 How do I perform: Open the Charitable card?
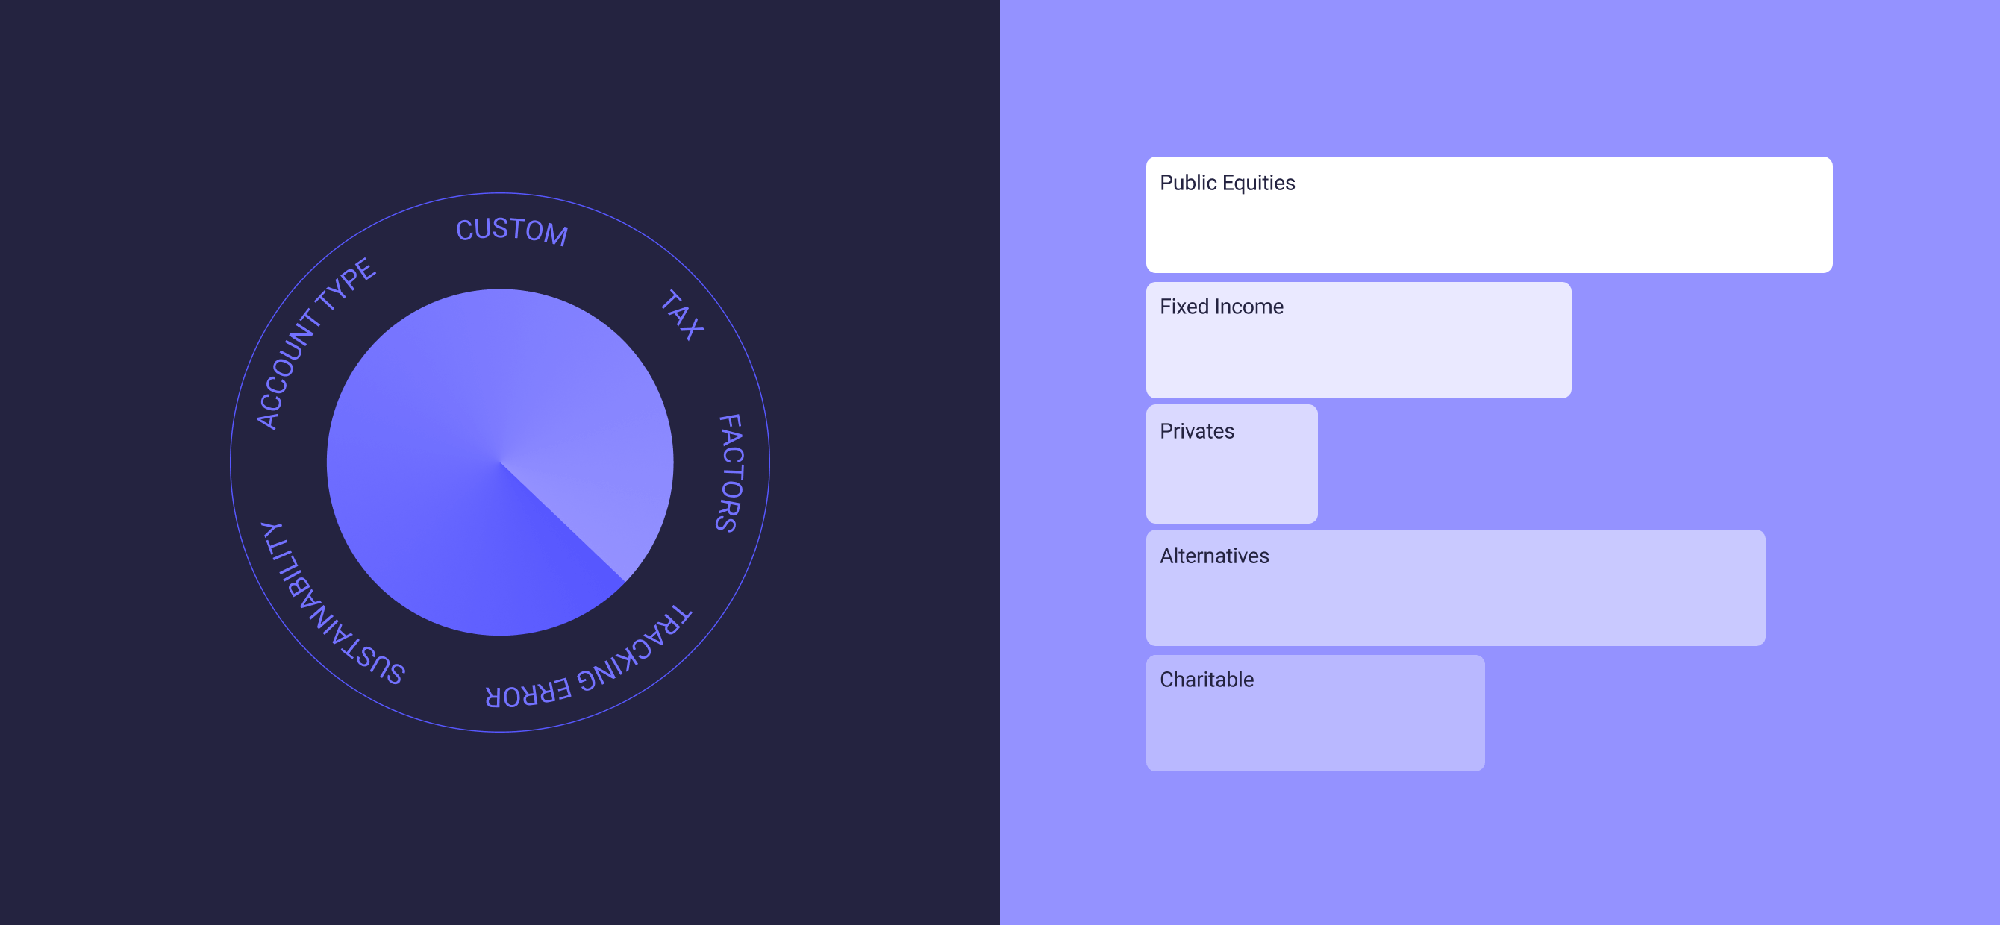tap(1315, 712)
